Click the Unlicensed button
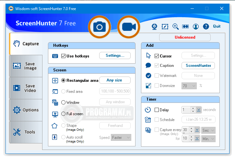Image resolution: width=235 pixels, height=159 pixels. point(185,37)
